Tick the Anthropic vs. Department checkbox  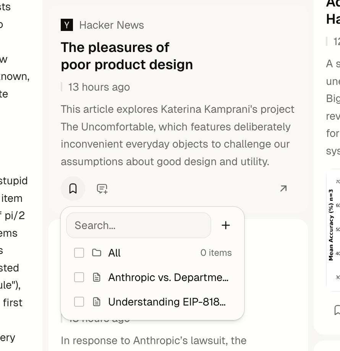[79, 277]
